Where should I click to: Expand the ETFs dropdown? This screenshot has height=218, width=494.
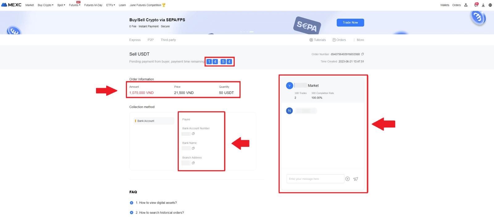pyautogui.click(x=111, y=5)
